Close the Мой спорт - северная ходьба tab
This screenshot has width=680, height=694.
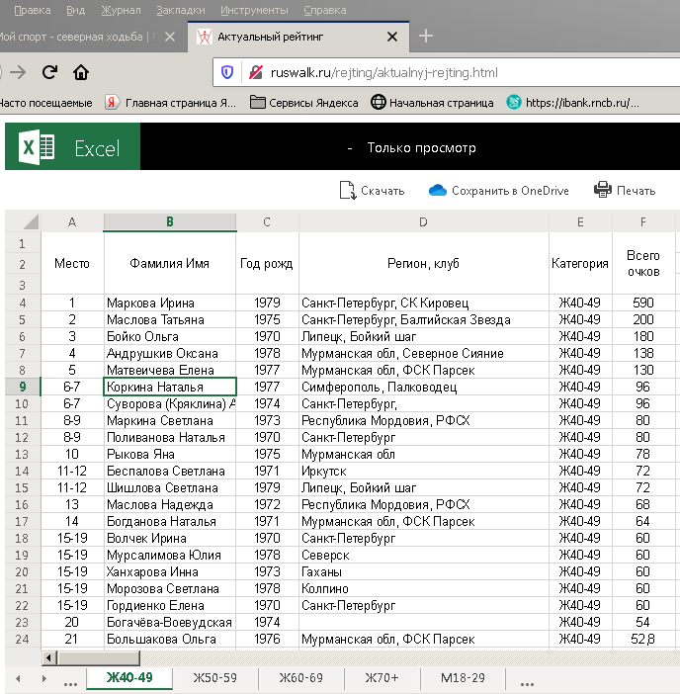(x=169, y=37)
